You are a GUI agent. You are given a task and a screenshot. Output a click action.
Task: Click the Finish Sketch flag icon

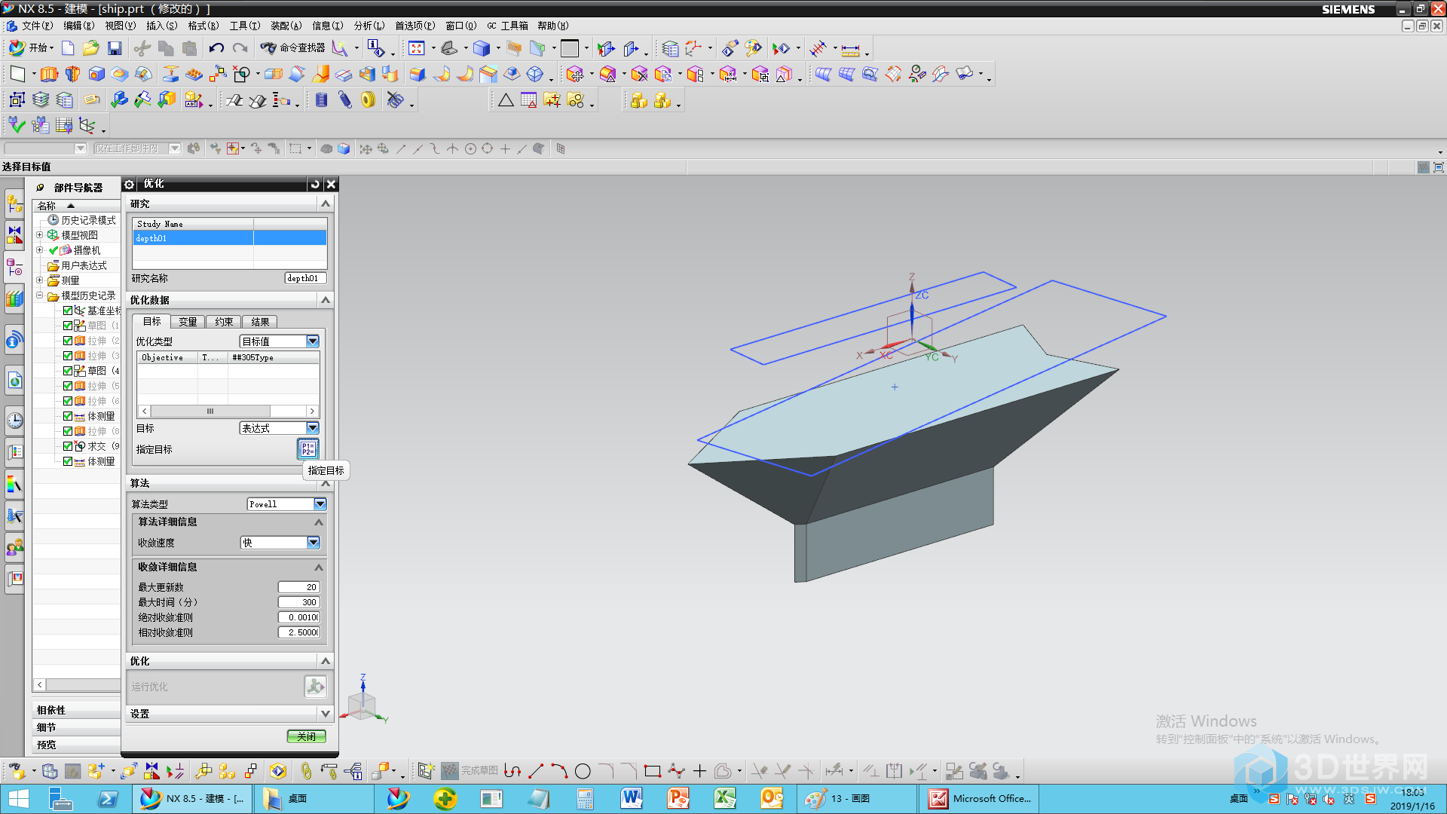(449, 771)
